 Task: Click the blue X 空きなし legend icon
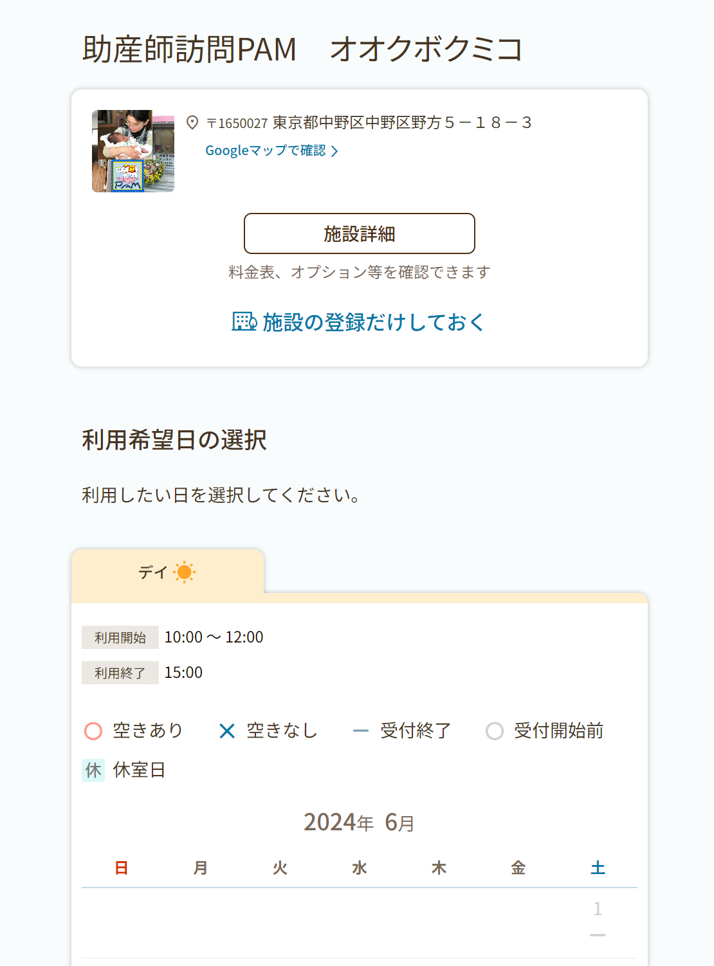point(227,731)
